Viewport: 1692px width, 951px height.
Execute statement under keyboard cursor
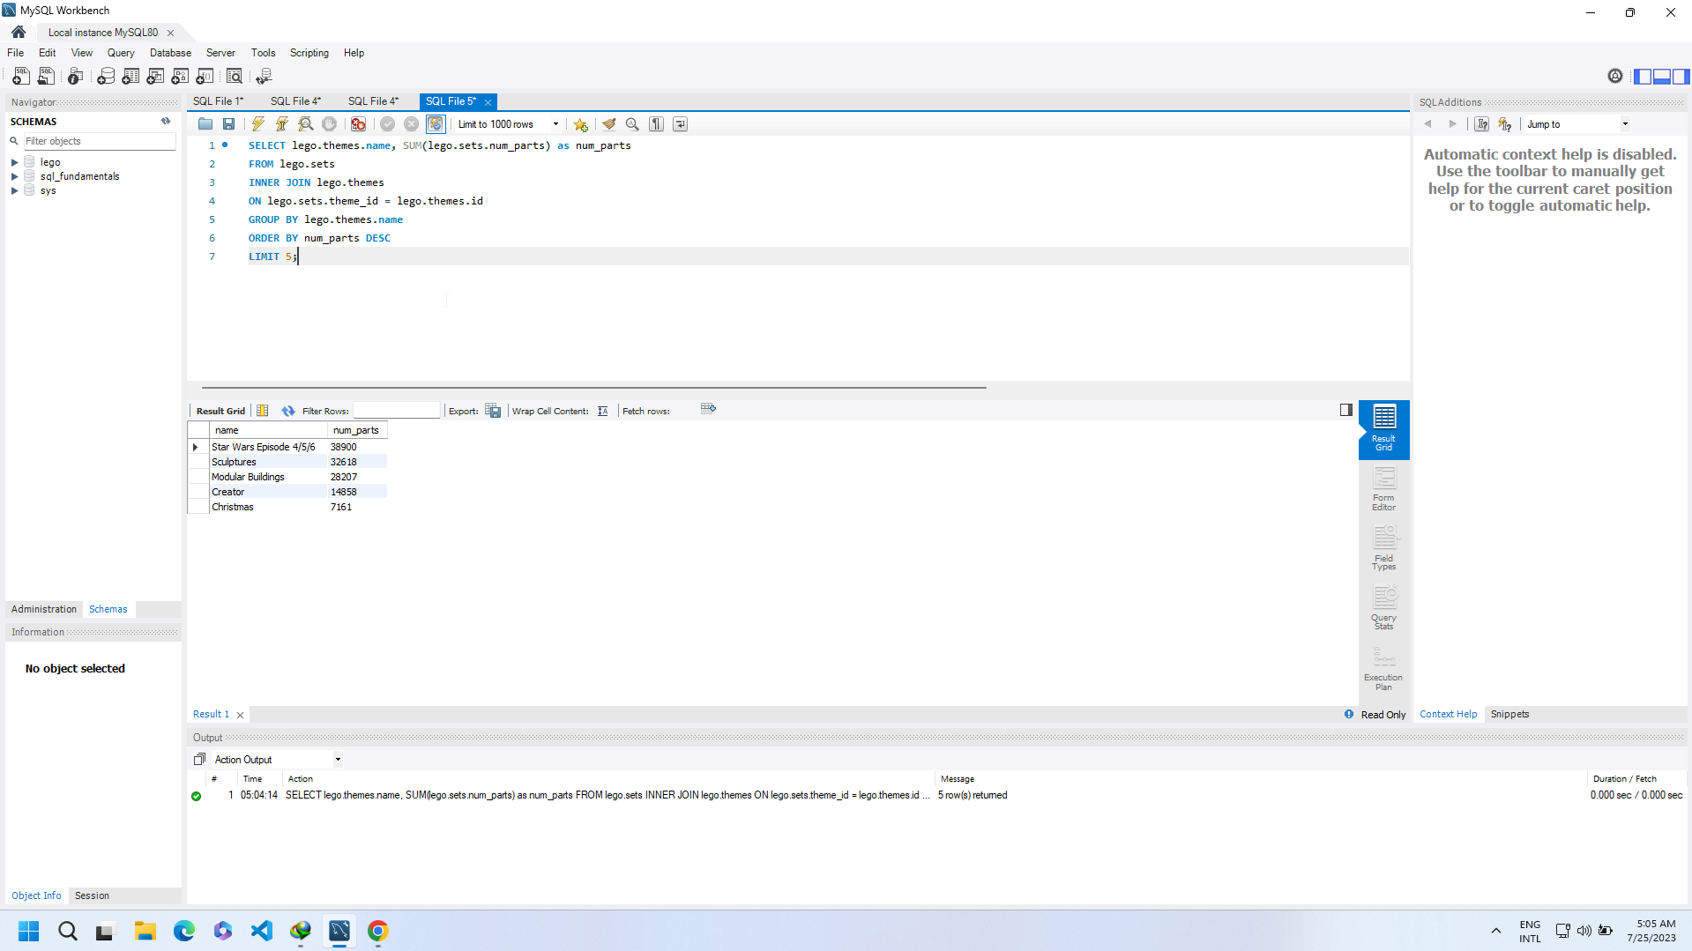(282, 124)
